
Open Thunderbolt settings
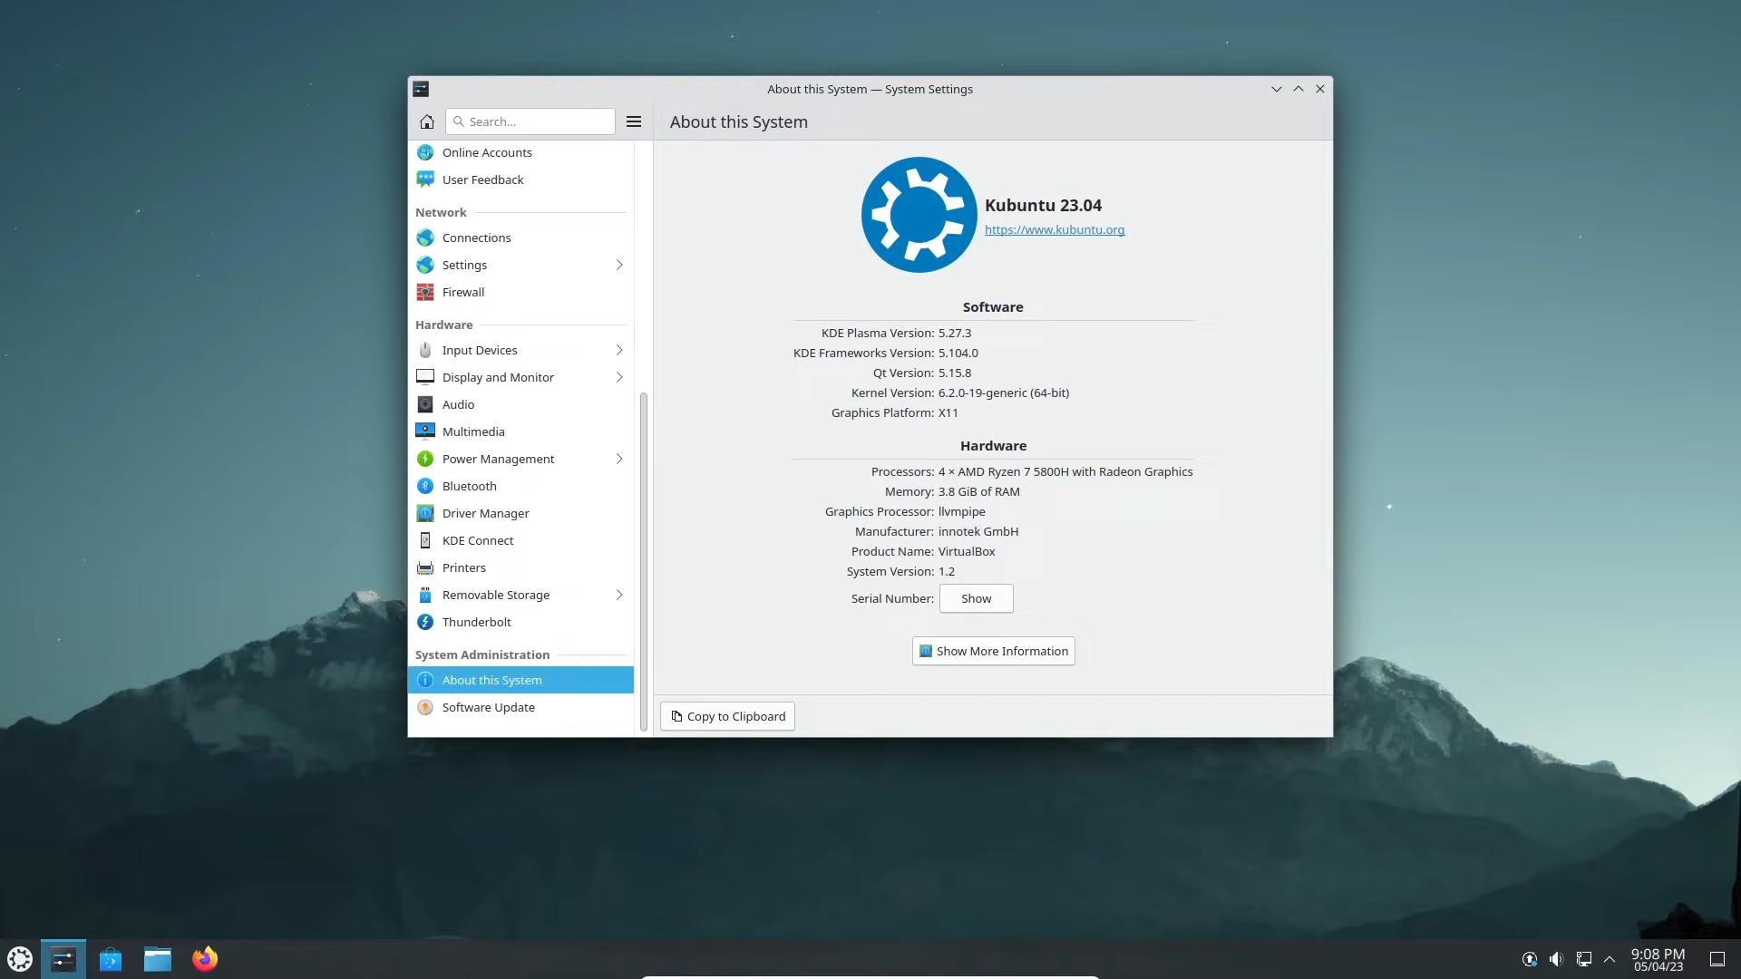[476, 622]
